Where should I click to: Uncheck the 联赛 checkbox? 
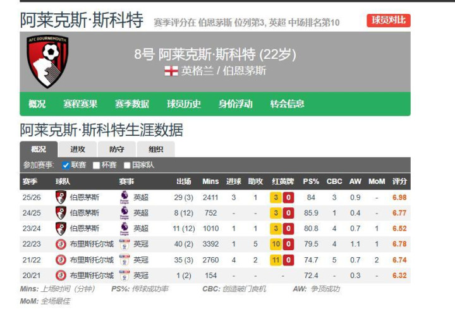tap(66, 165)
